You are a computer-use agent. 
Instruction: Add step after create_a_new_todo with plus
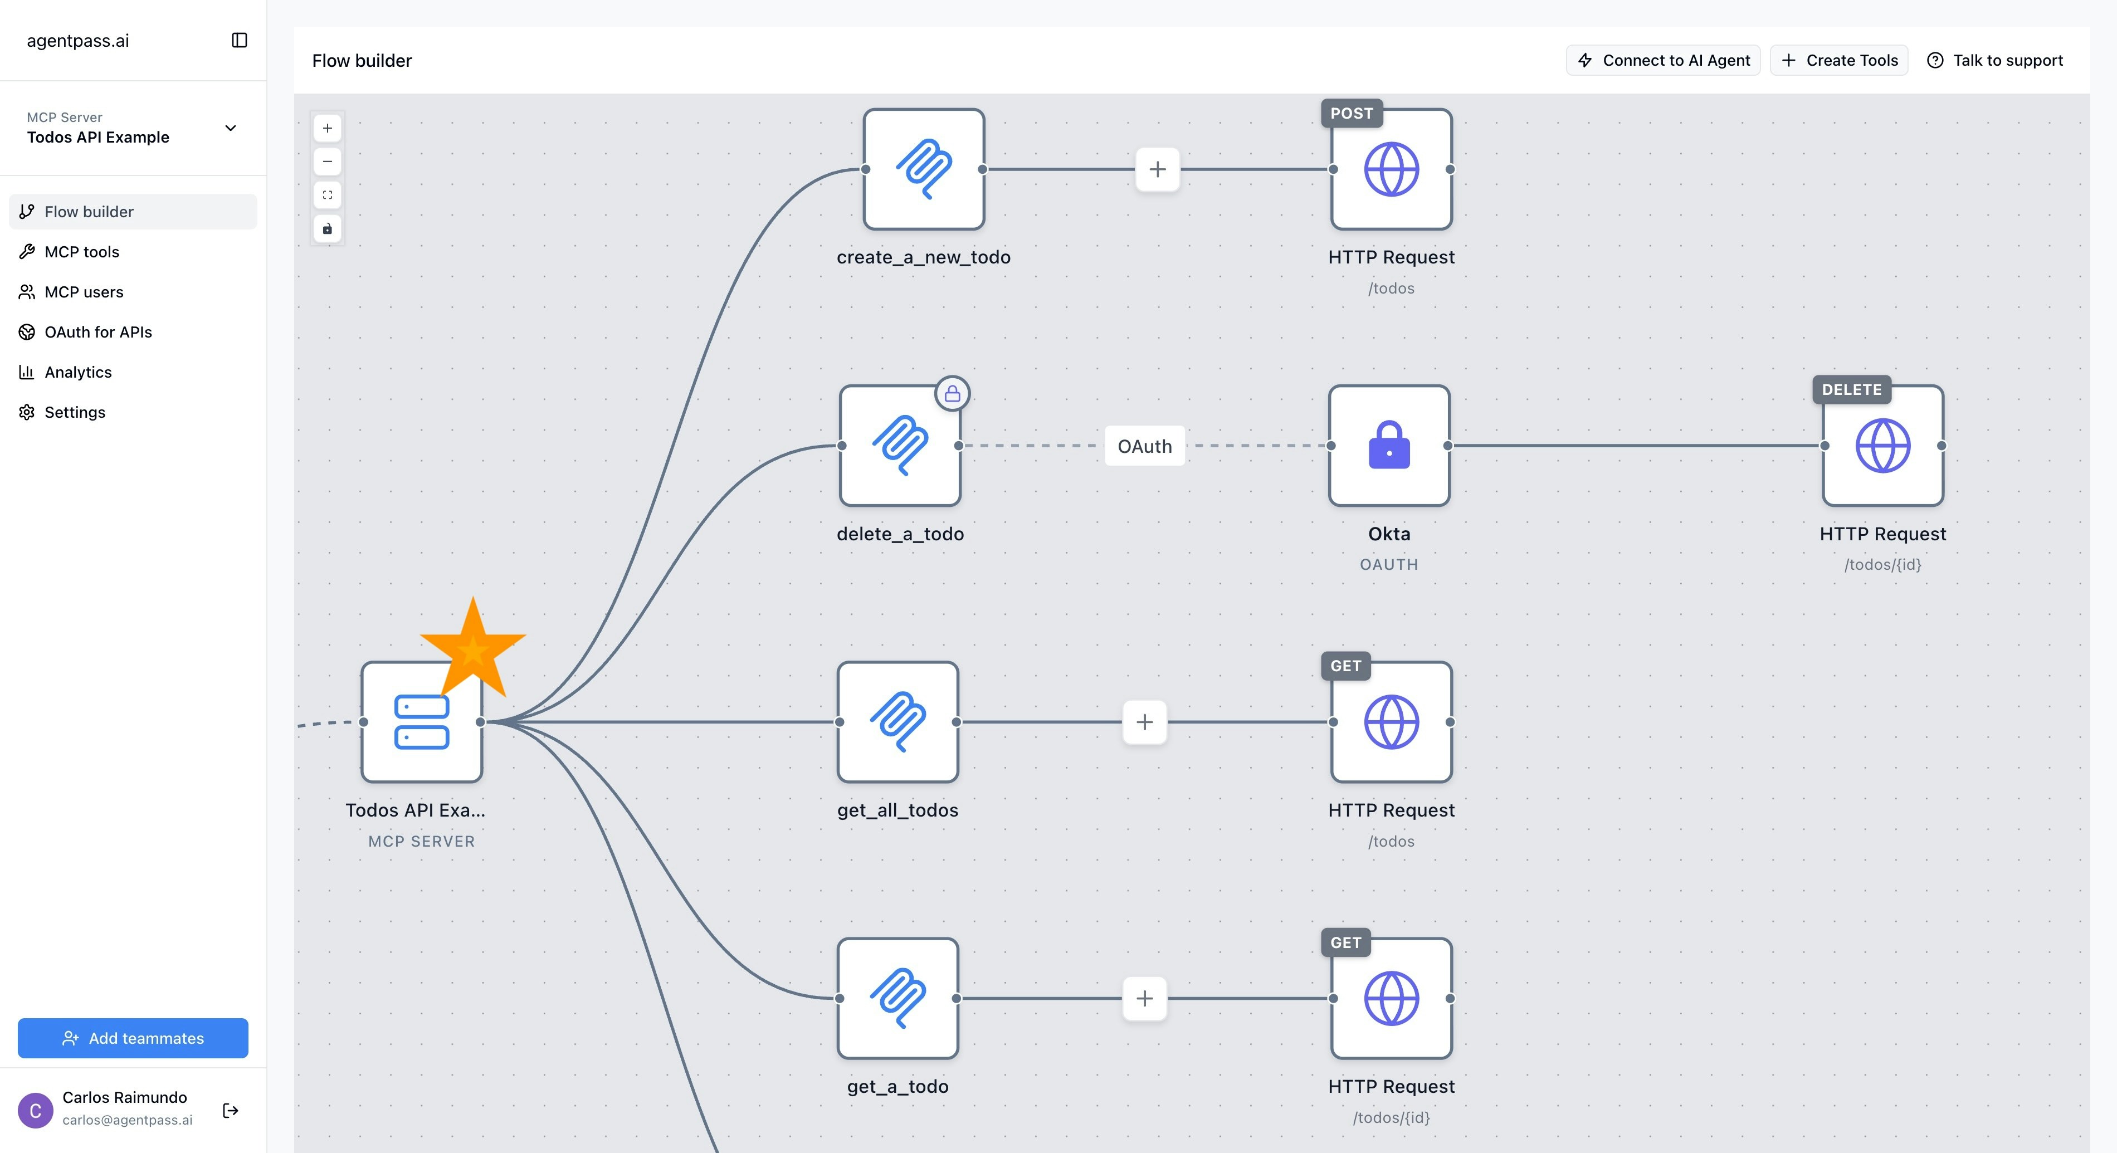click(x=1157, y=169)
